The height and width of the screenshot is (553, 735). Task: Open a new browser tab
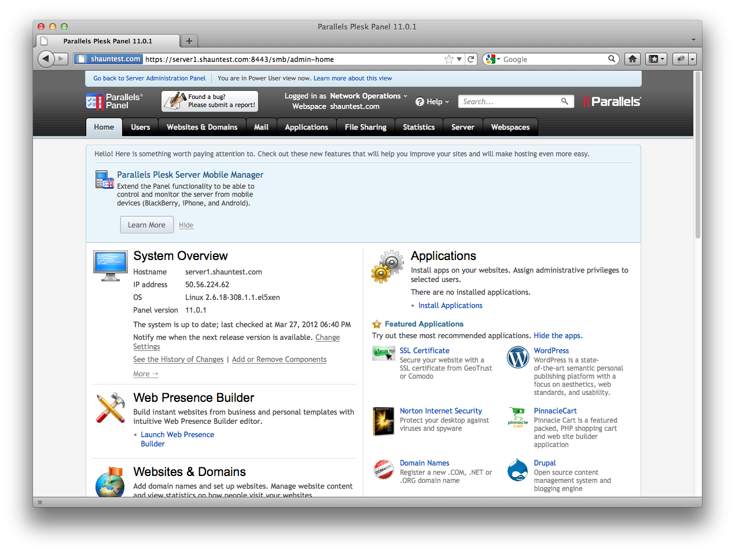[189, 41]
